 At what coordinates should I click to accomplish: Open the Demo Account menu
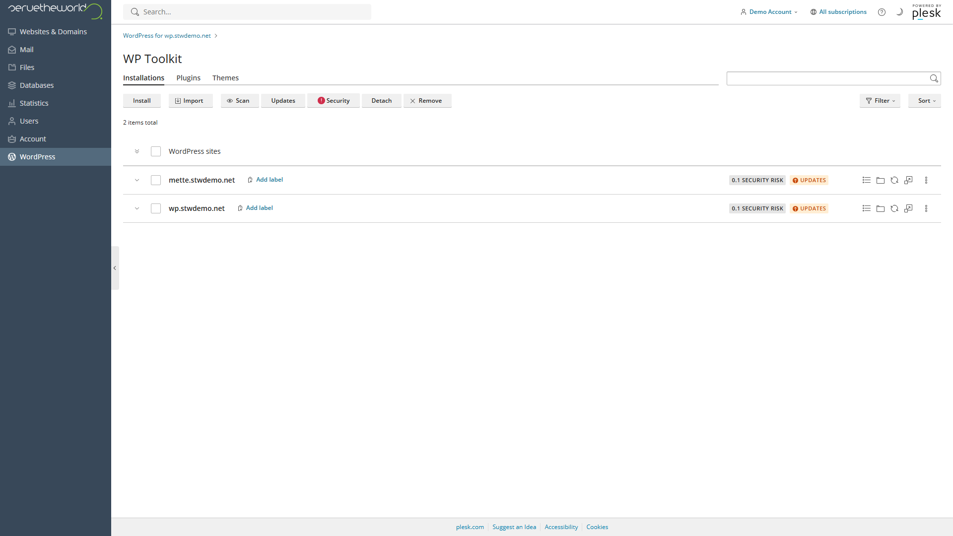tap(769, 12)
